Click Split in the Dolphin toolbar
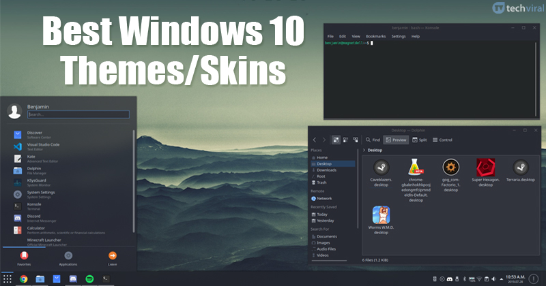This screenshot has width=546, height=286. pos(419,140)
